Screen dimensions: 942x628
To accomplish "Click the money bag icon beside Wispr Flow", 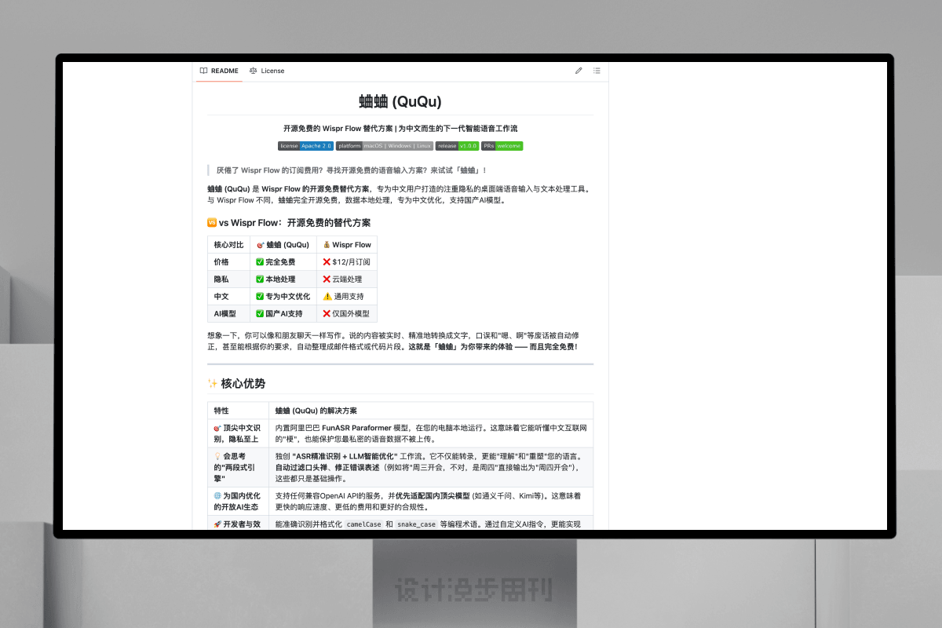I will coord(327,245).
